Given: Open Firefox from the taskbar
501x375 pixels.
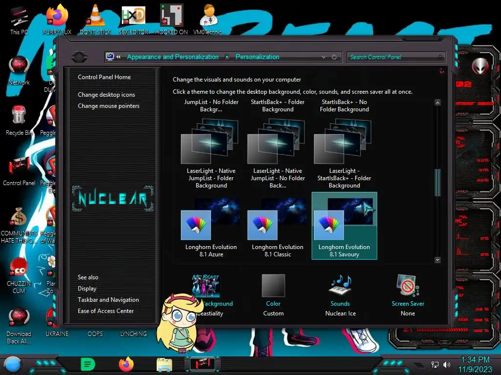Looking at the screenshot, I should coord(126,364).
